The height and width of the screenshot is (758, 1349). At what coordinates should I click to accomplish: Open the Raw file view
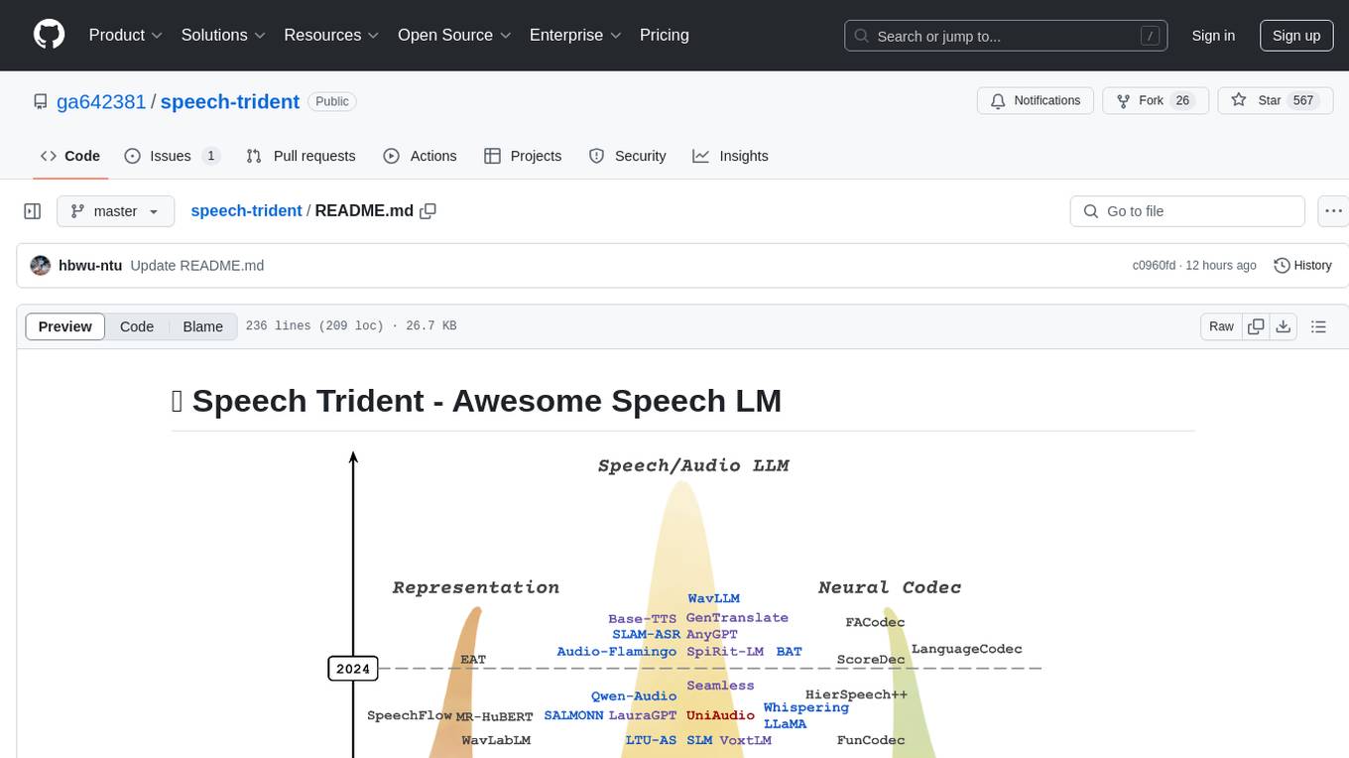click(x=1221, y=326)
